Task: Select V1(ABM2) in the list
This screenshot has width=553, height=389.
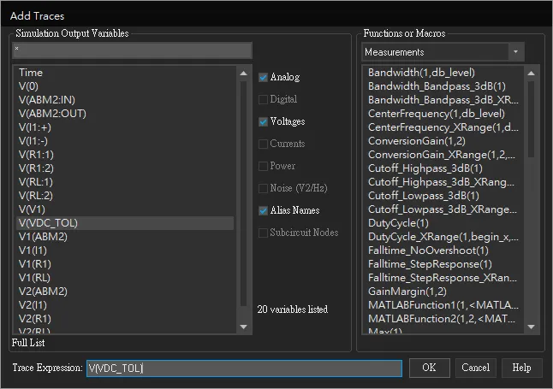Action: tap(43, 237)
